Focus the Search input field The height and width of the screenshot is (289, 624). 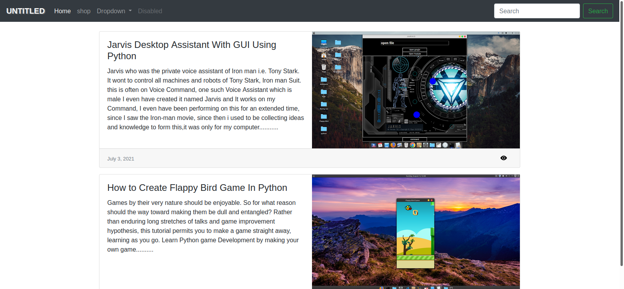pos(537,11)
